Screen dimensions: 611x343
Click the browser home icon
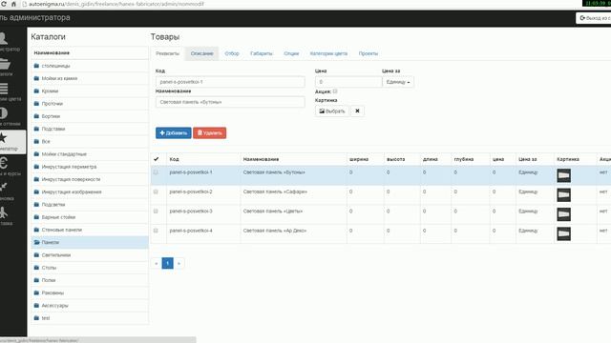coord(13,4)
